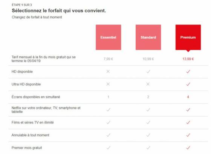Click the Premium simultaneous screens number 4
The width and height of the screenshot is (211, 154).
click(188, 97)
